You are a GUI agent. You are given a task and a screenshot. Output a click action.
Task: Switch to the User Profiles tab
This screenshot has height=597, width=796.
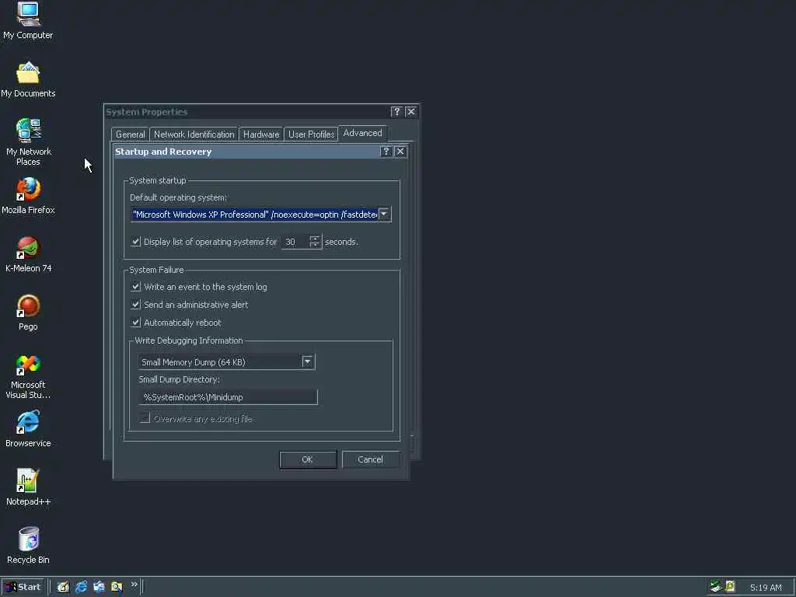click(x=311, y=134)
